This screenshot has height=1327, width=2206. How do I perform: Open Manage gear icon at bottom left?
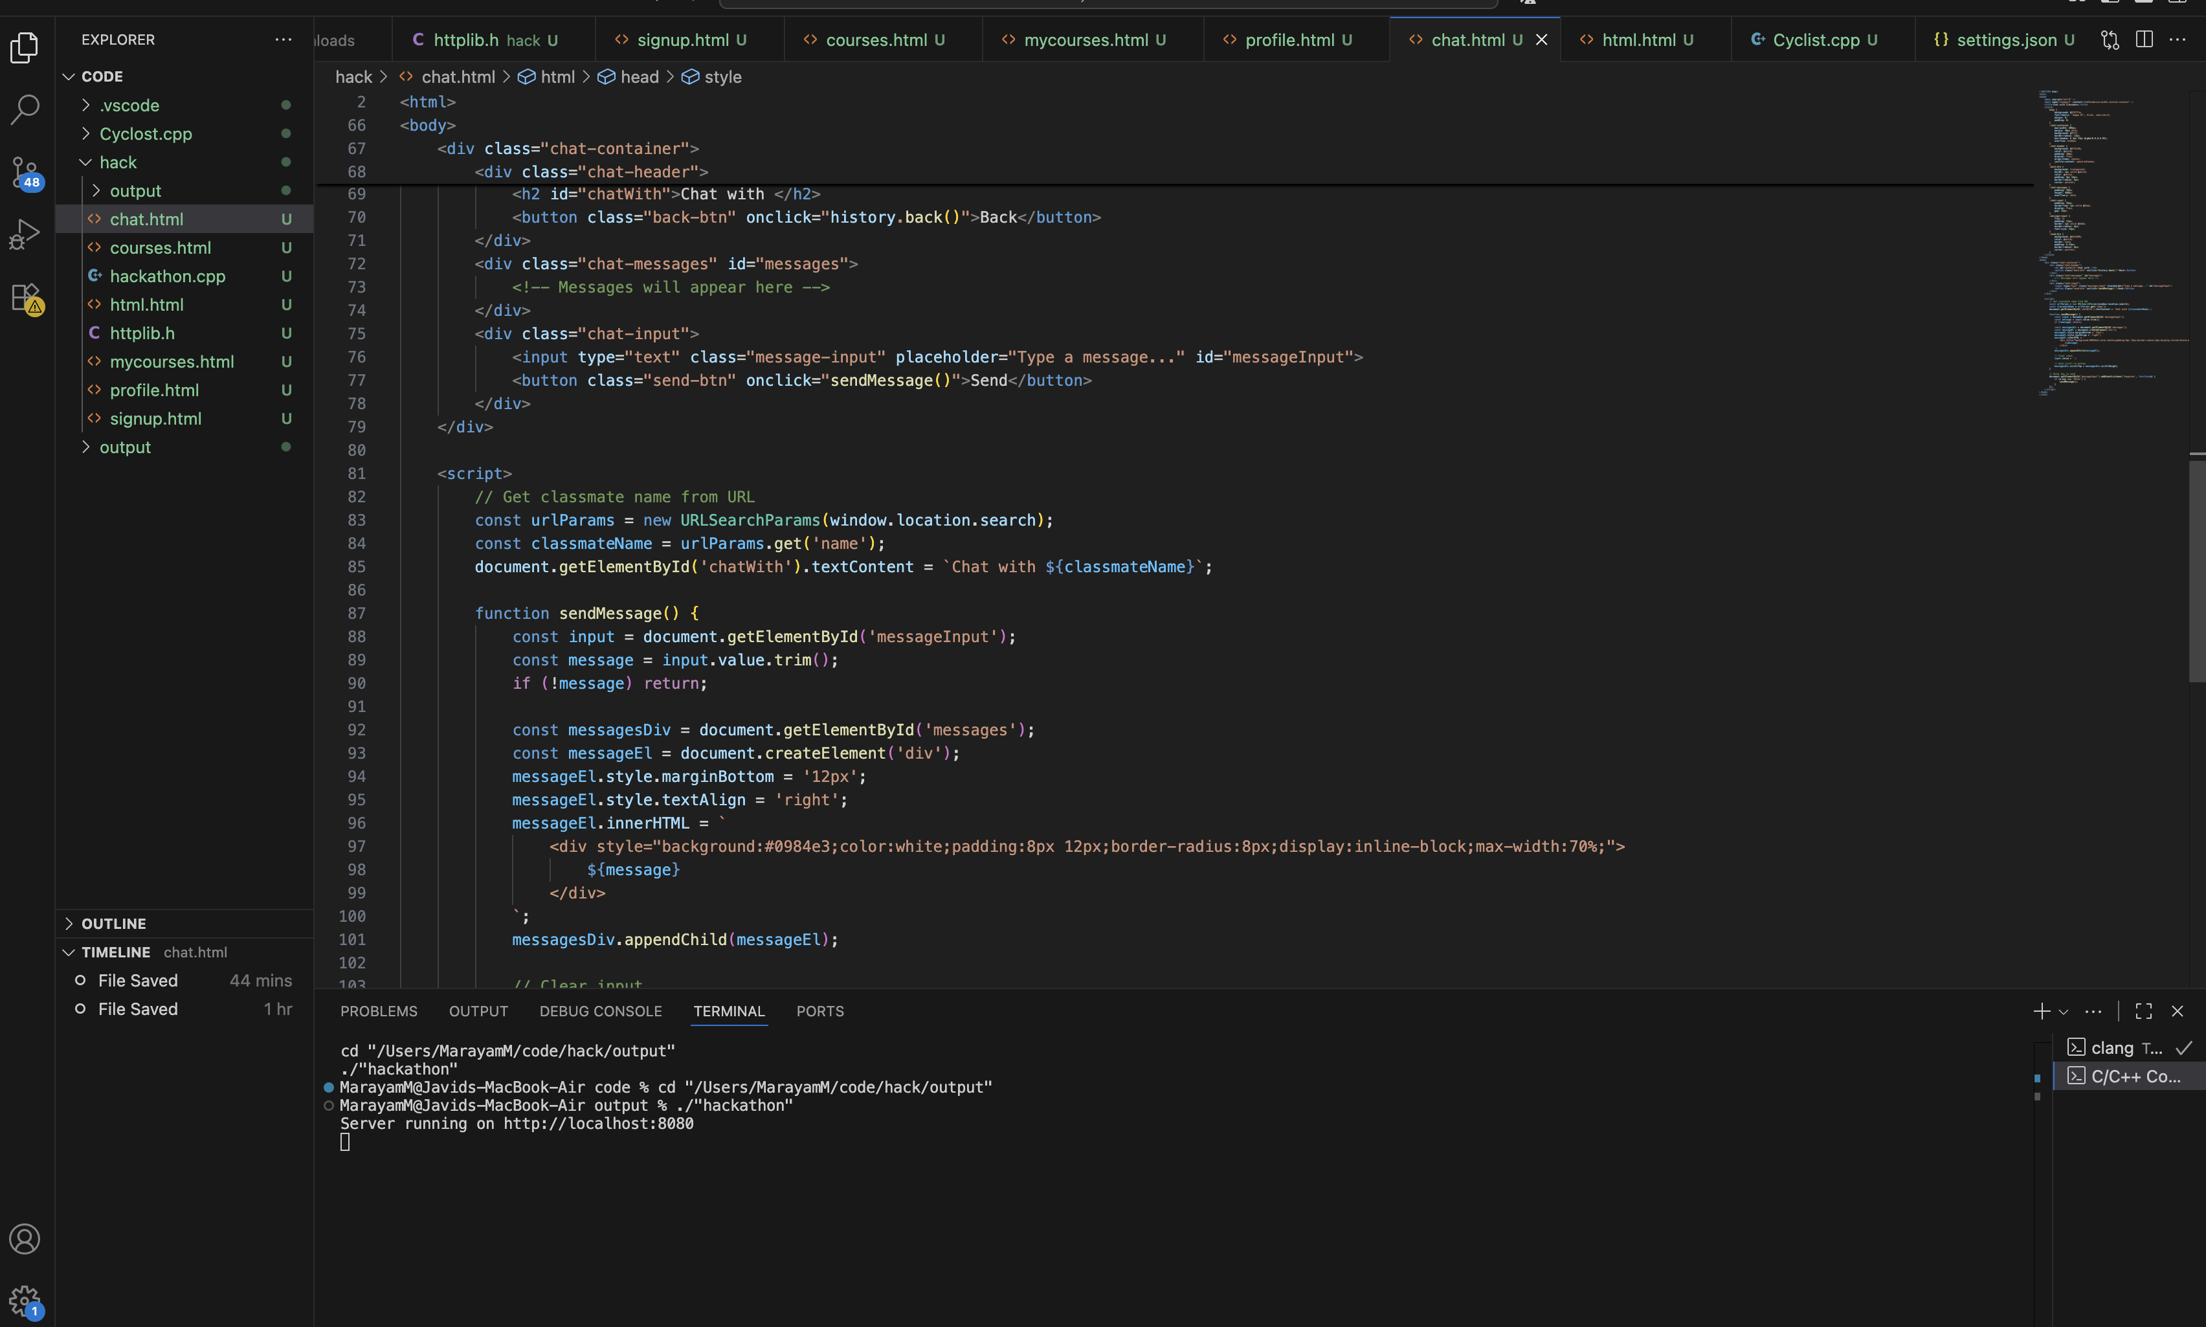25,1301
